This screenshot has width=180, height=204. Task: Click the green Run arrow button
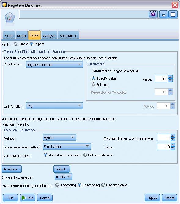coord(28,198)
